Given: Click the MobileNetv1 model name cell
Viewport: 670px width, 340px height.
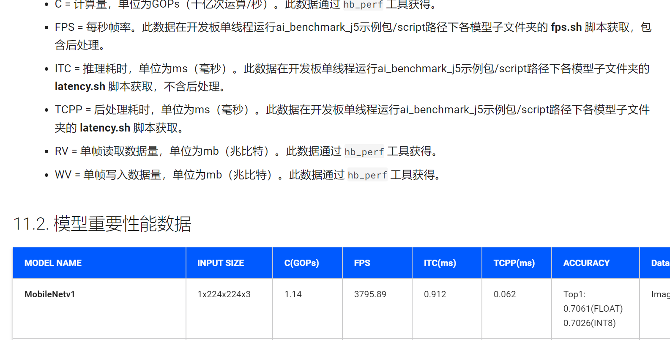Looking at the screenshot, I should (50, 294).
